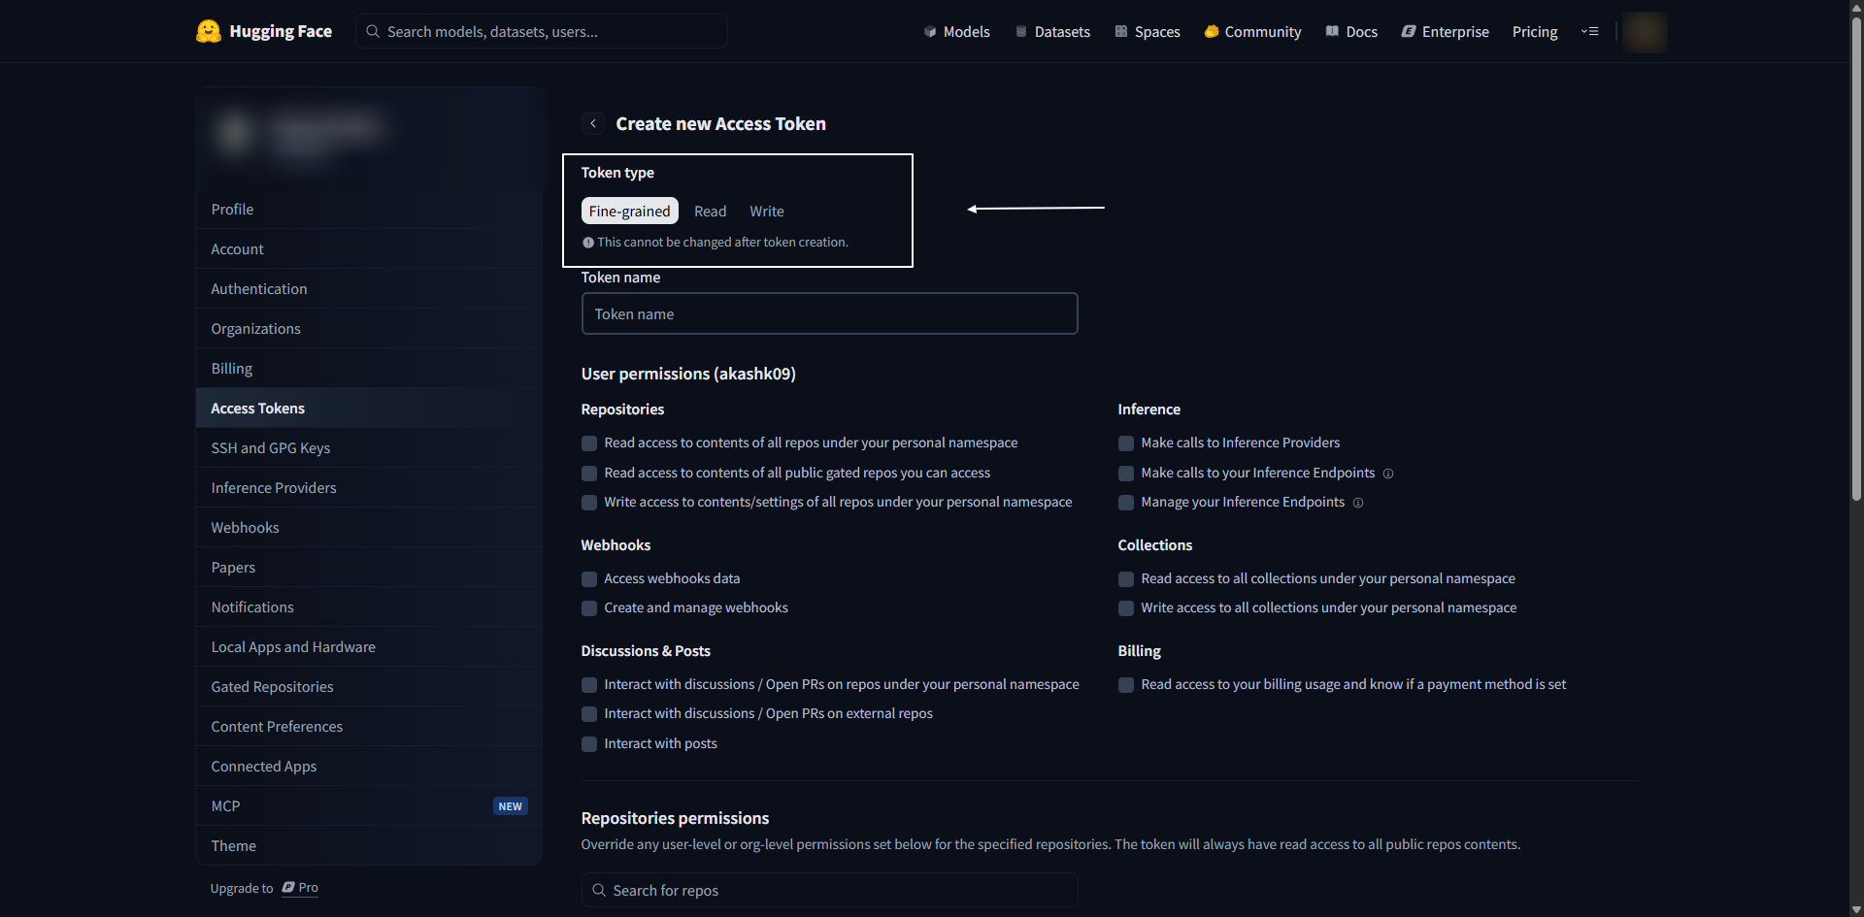Viewport: 1864px width, 917px height.
Task: Open Access Tokens in the sidebar
Action: (369, 408)
